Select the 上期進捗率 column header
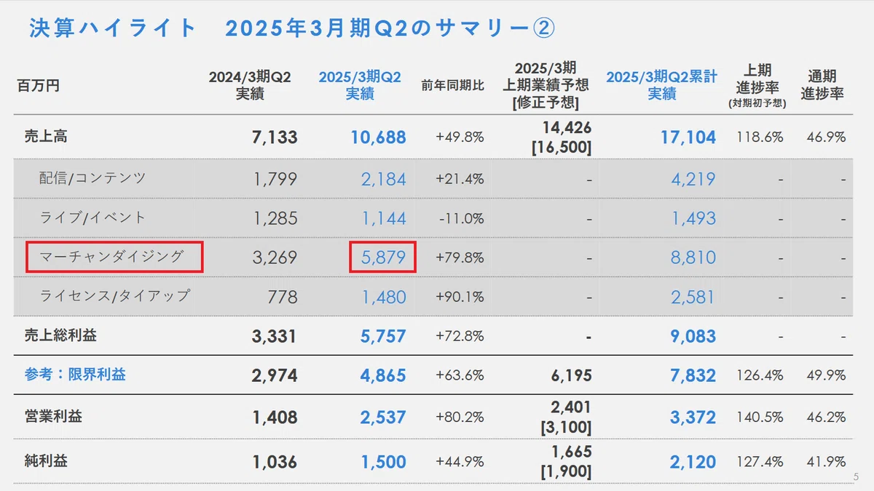Viewport: 874px width, 491px height. (757, 85)
